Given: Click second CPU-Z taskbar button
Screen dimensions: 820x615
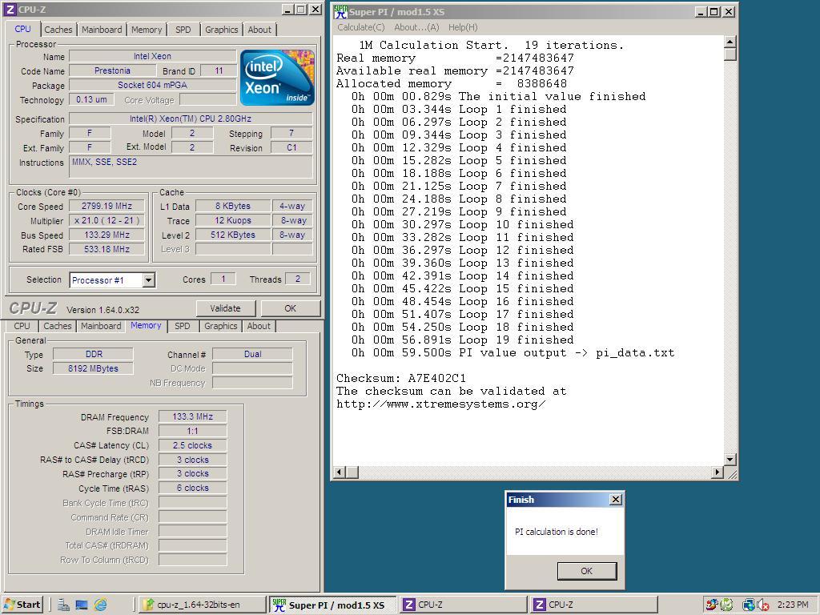Looking at the screenshot, I should [x=594, y=605].
